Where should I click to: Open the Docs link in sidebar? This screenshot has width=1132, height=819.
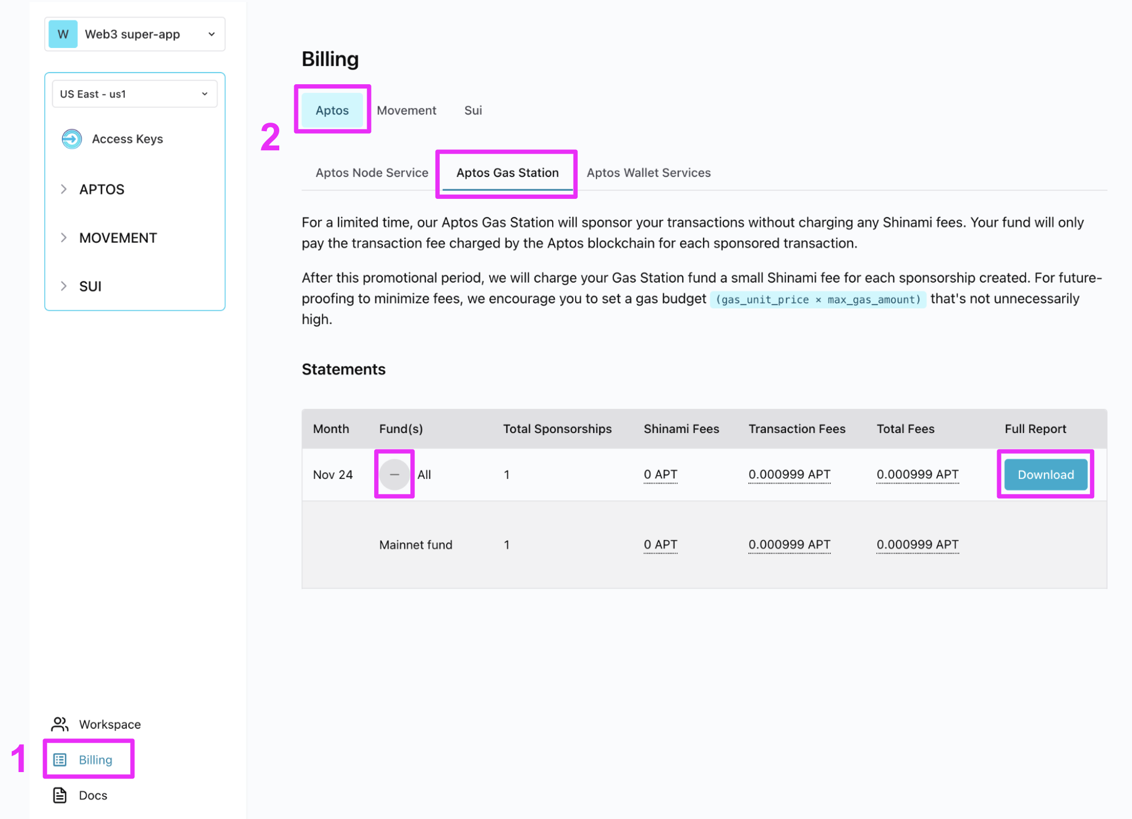93,796
